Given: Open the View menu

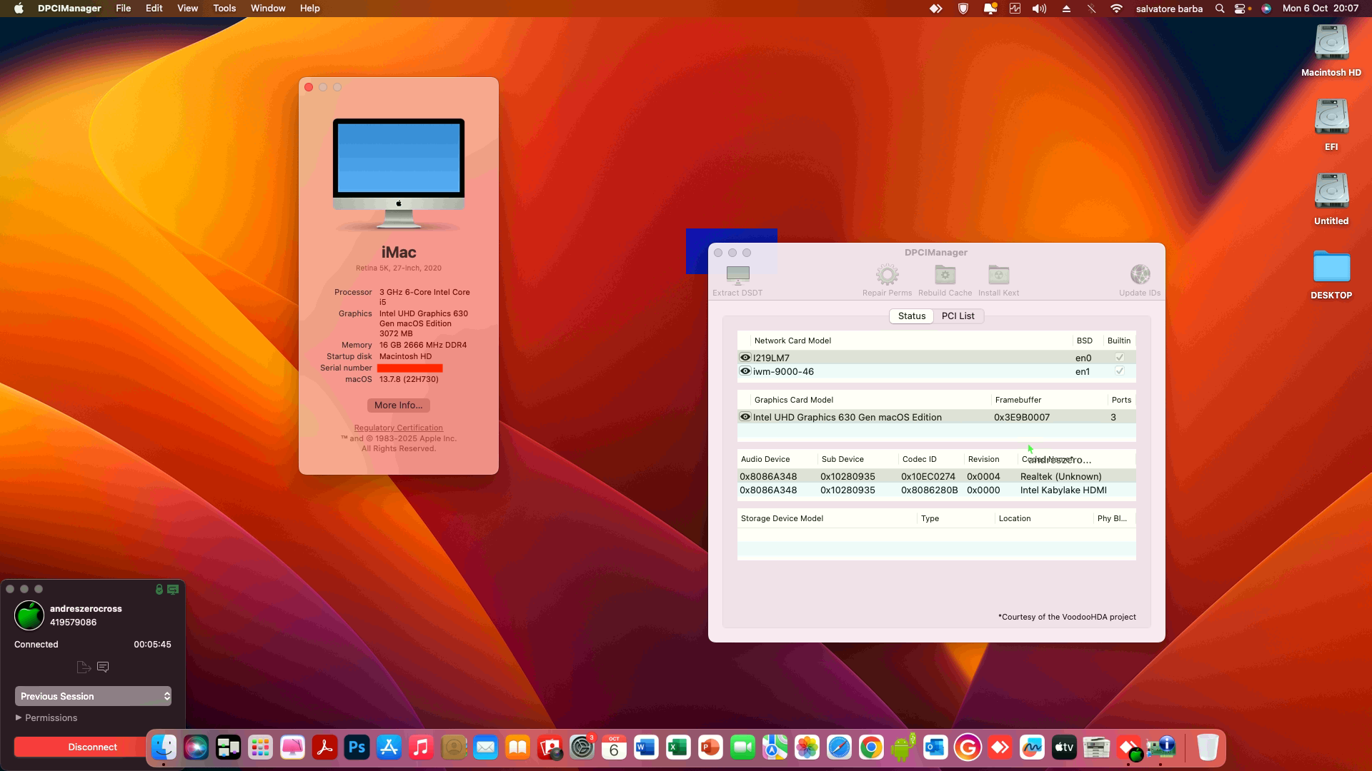Looking at the screenshot, I should (187, 9).
